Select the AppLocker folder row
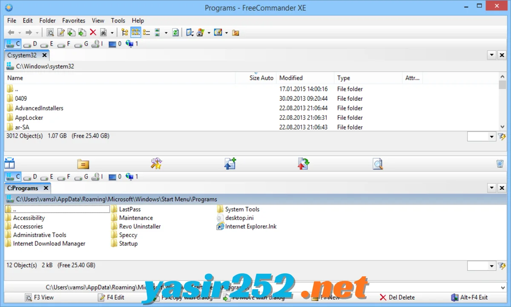The image size is (511, 307). click(x=251, y=118)
